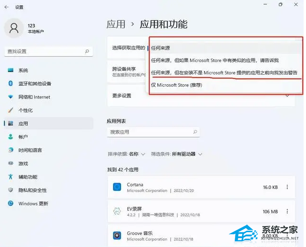Open 帐户 settings in sidebar
The height and width of the screenshot is (247, 306).
pos(23,137)
